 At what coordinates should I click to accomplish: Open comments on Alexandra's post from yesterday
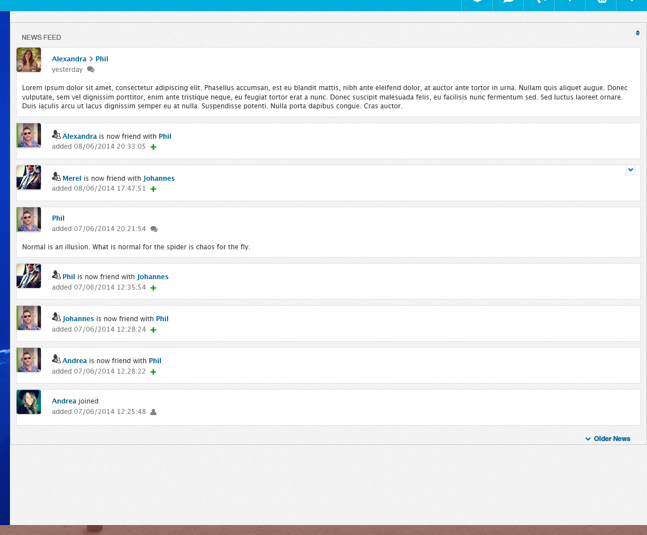coord(91,70)
